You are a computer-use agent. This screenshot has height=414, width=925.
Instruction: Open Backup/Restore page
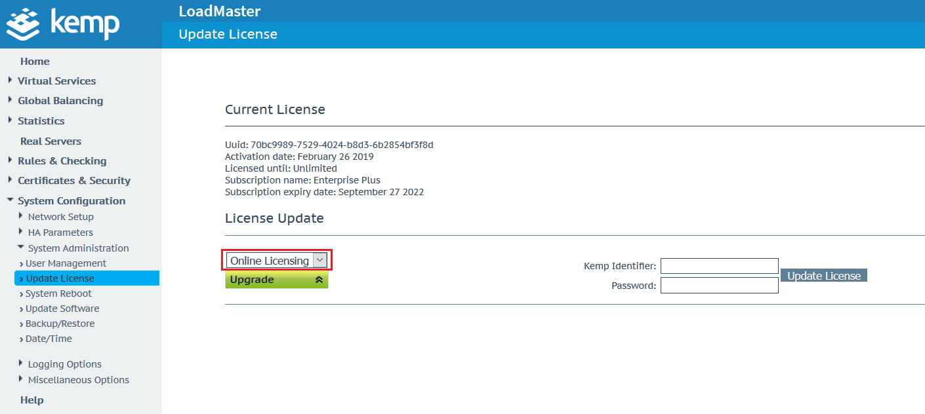point(60,324)
